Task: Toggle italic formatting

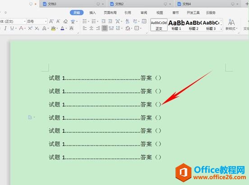Action: click(5, 28)
